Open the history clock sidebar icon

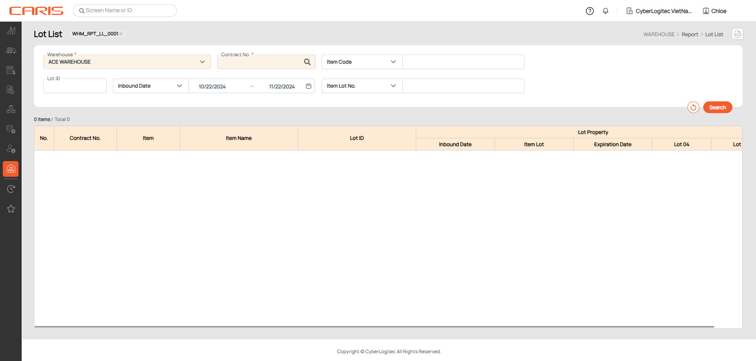pyautogui.click(x=11, y=189)
